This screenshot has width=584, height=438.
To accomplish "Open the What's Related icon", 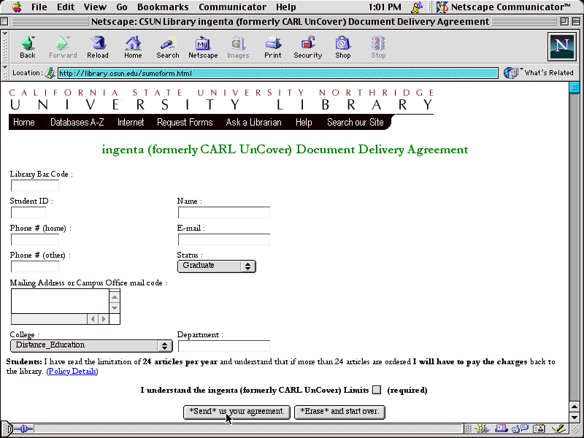I will point(511,72).
